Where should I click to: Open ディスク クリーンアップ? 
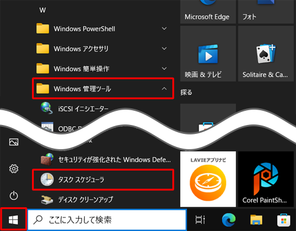(103, 200)
